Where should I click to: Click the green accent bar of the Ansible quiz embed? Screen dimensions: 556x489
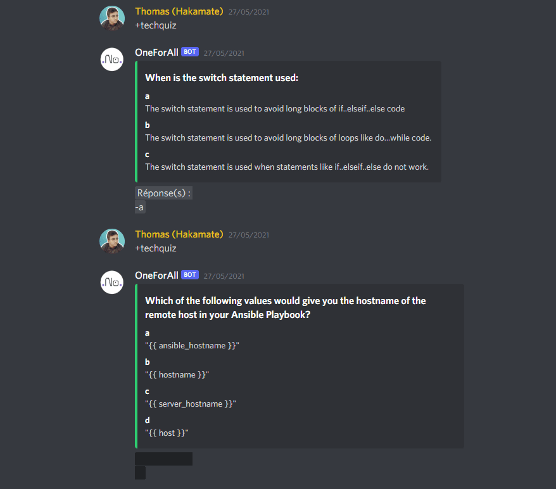click(136, 367)
